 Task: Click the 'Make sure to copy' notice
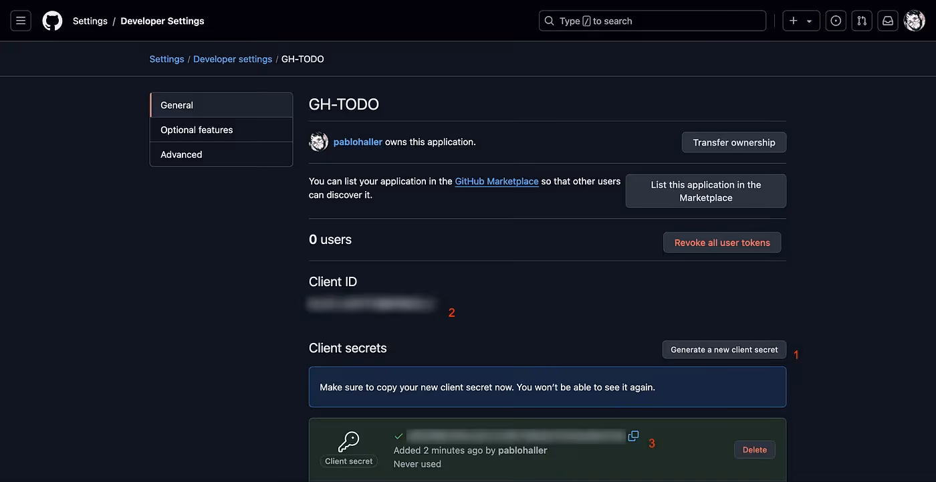pos(548,387)
